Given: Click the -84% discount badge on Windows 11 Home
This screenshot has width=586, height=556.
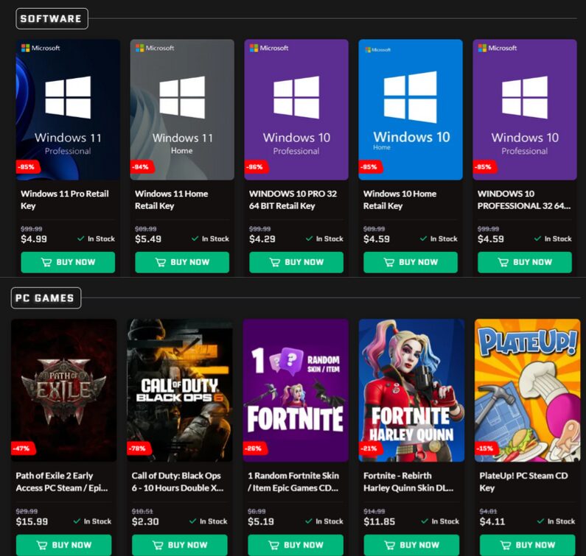Looking at the screenshot, I should (x=141, y=167).
